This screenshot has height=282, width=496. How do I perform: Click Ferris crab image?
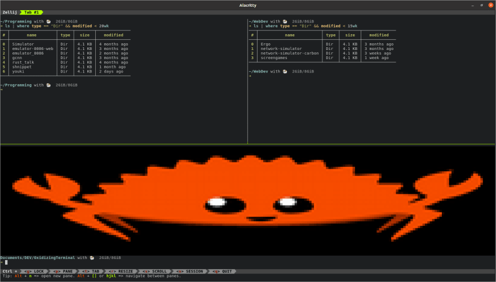pyautogui.click(x=247, y=199)
